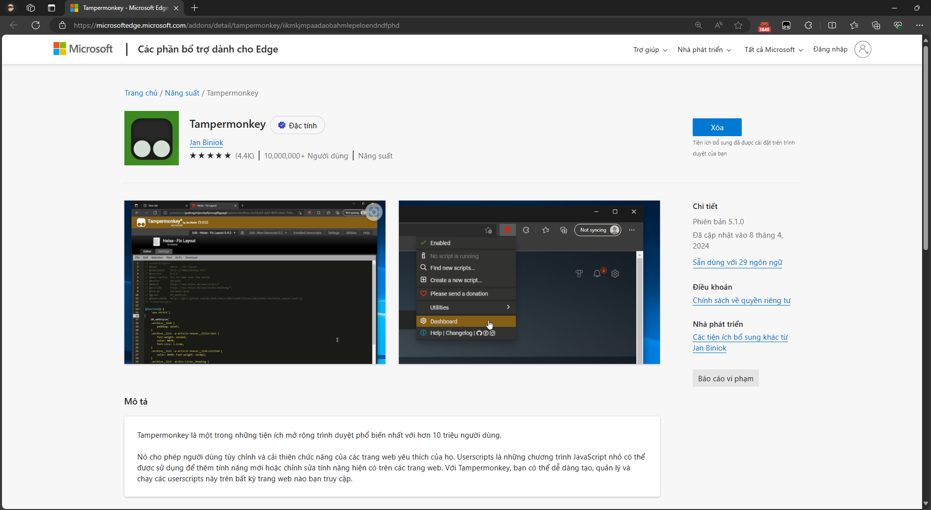Reload the page with refresh icon
This screenshot has height=510, width=931.
tap(36, 25)
